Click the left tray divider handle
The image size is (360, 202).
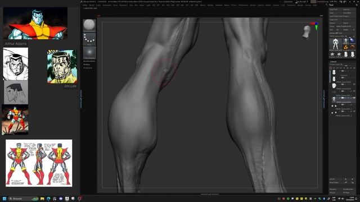pyautogui.click(x=81, y=99)
